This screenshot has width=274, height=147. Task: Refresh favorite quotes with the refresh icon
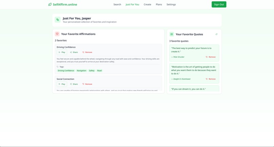[217, 34]
